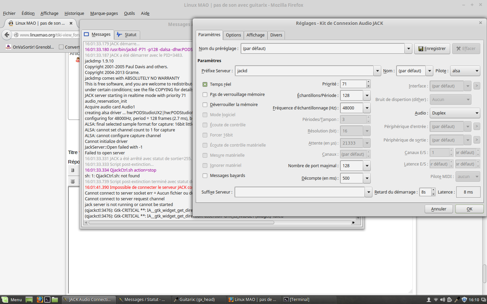Open the Fréquence d'échantillonnage dropdown arrow
The image size is (487, 304).
click(367, 108)
